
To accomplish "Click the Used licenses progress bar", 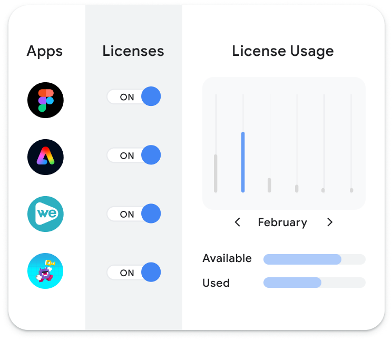I will point(315,283).
